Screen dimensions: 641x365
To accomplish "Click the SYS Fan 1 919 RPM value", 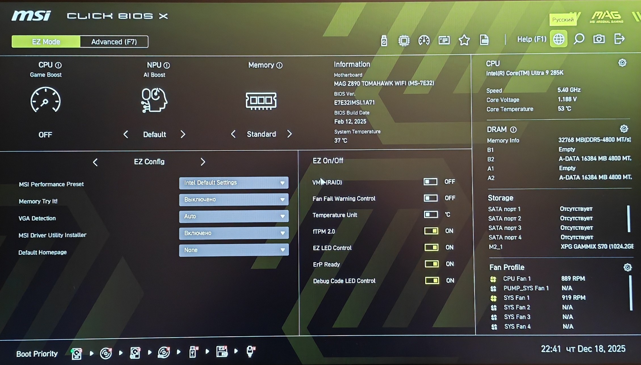I will [x=573, y=298].
